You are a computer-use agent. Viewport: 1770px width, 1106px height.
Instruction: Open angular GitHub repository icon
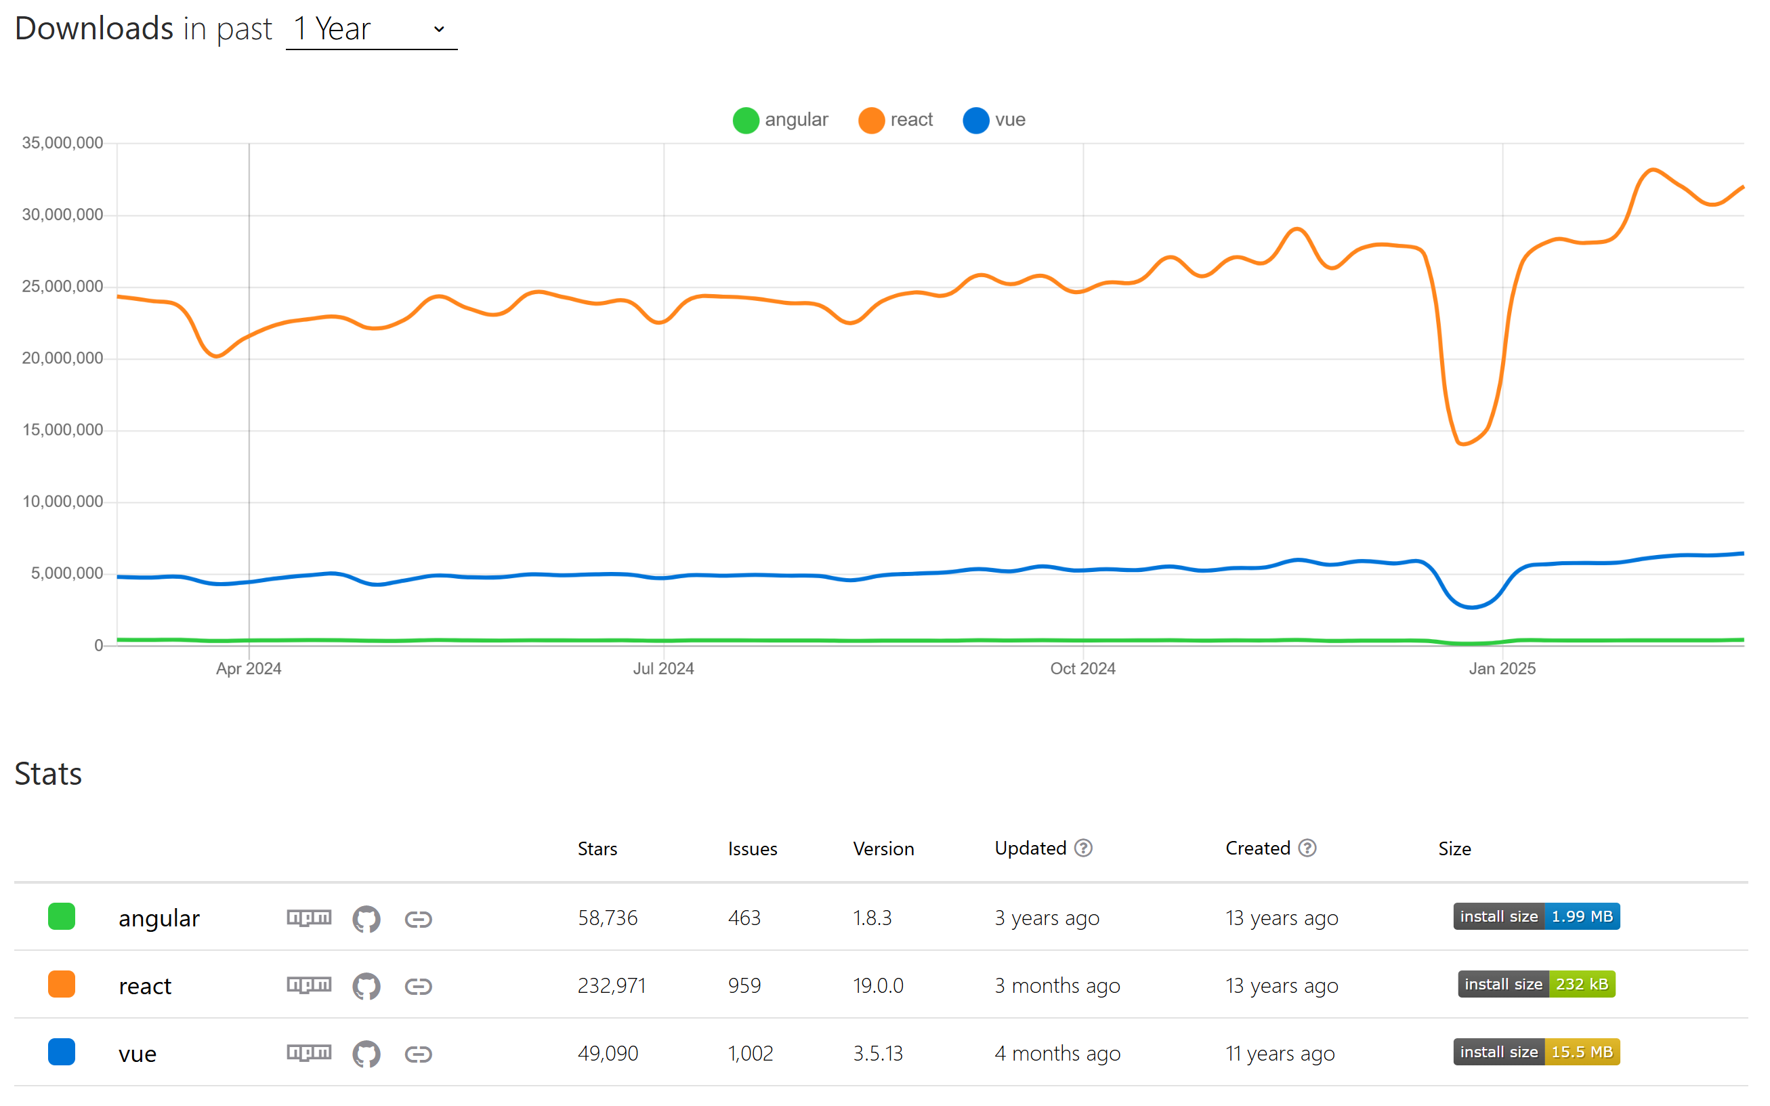tap(366, 919)
